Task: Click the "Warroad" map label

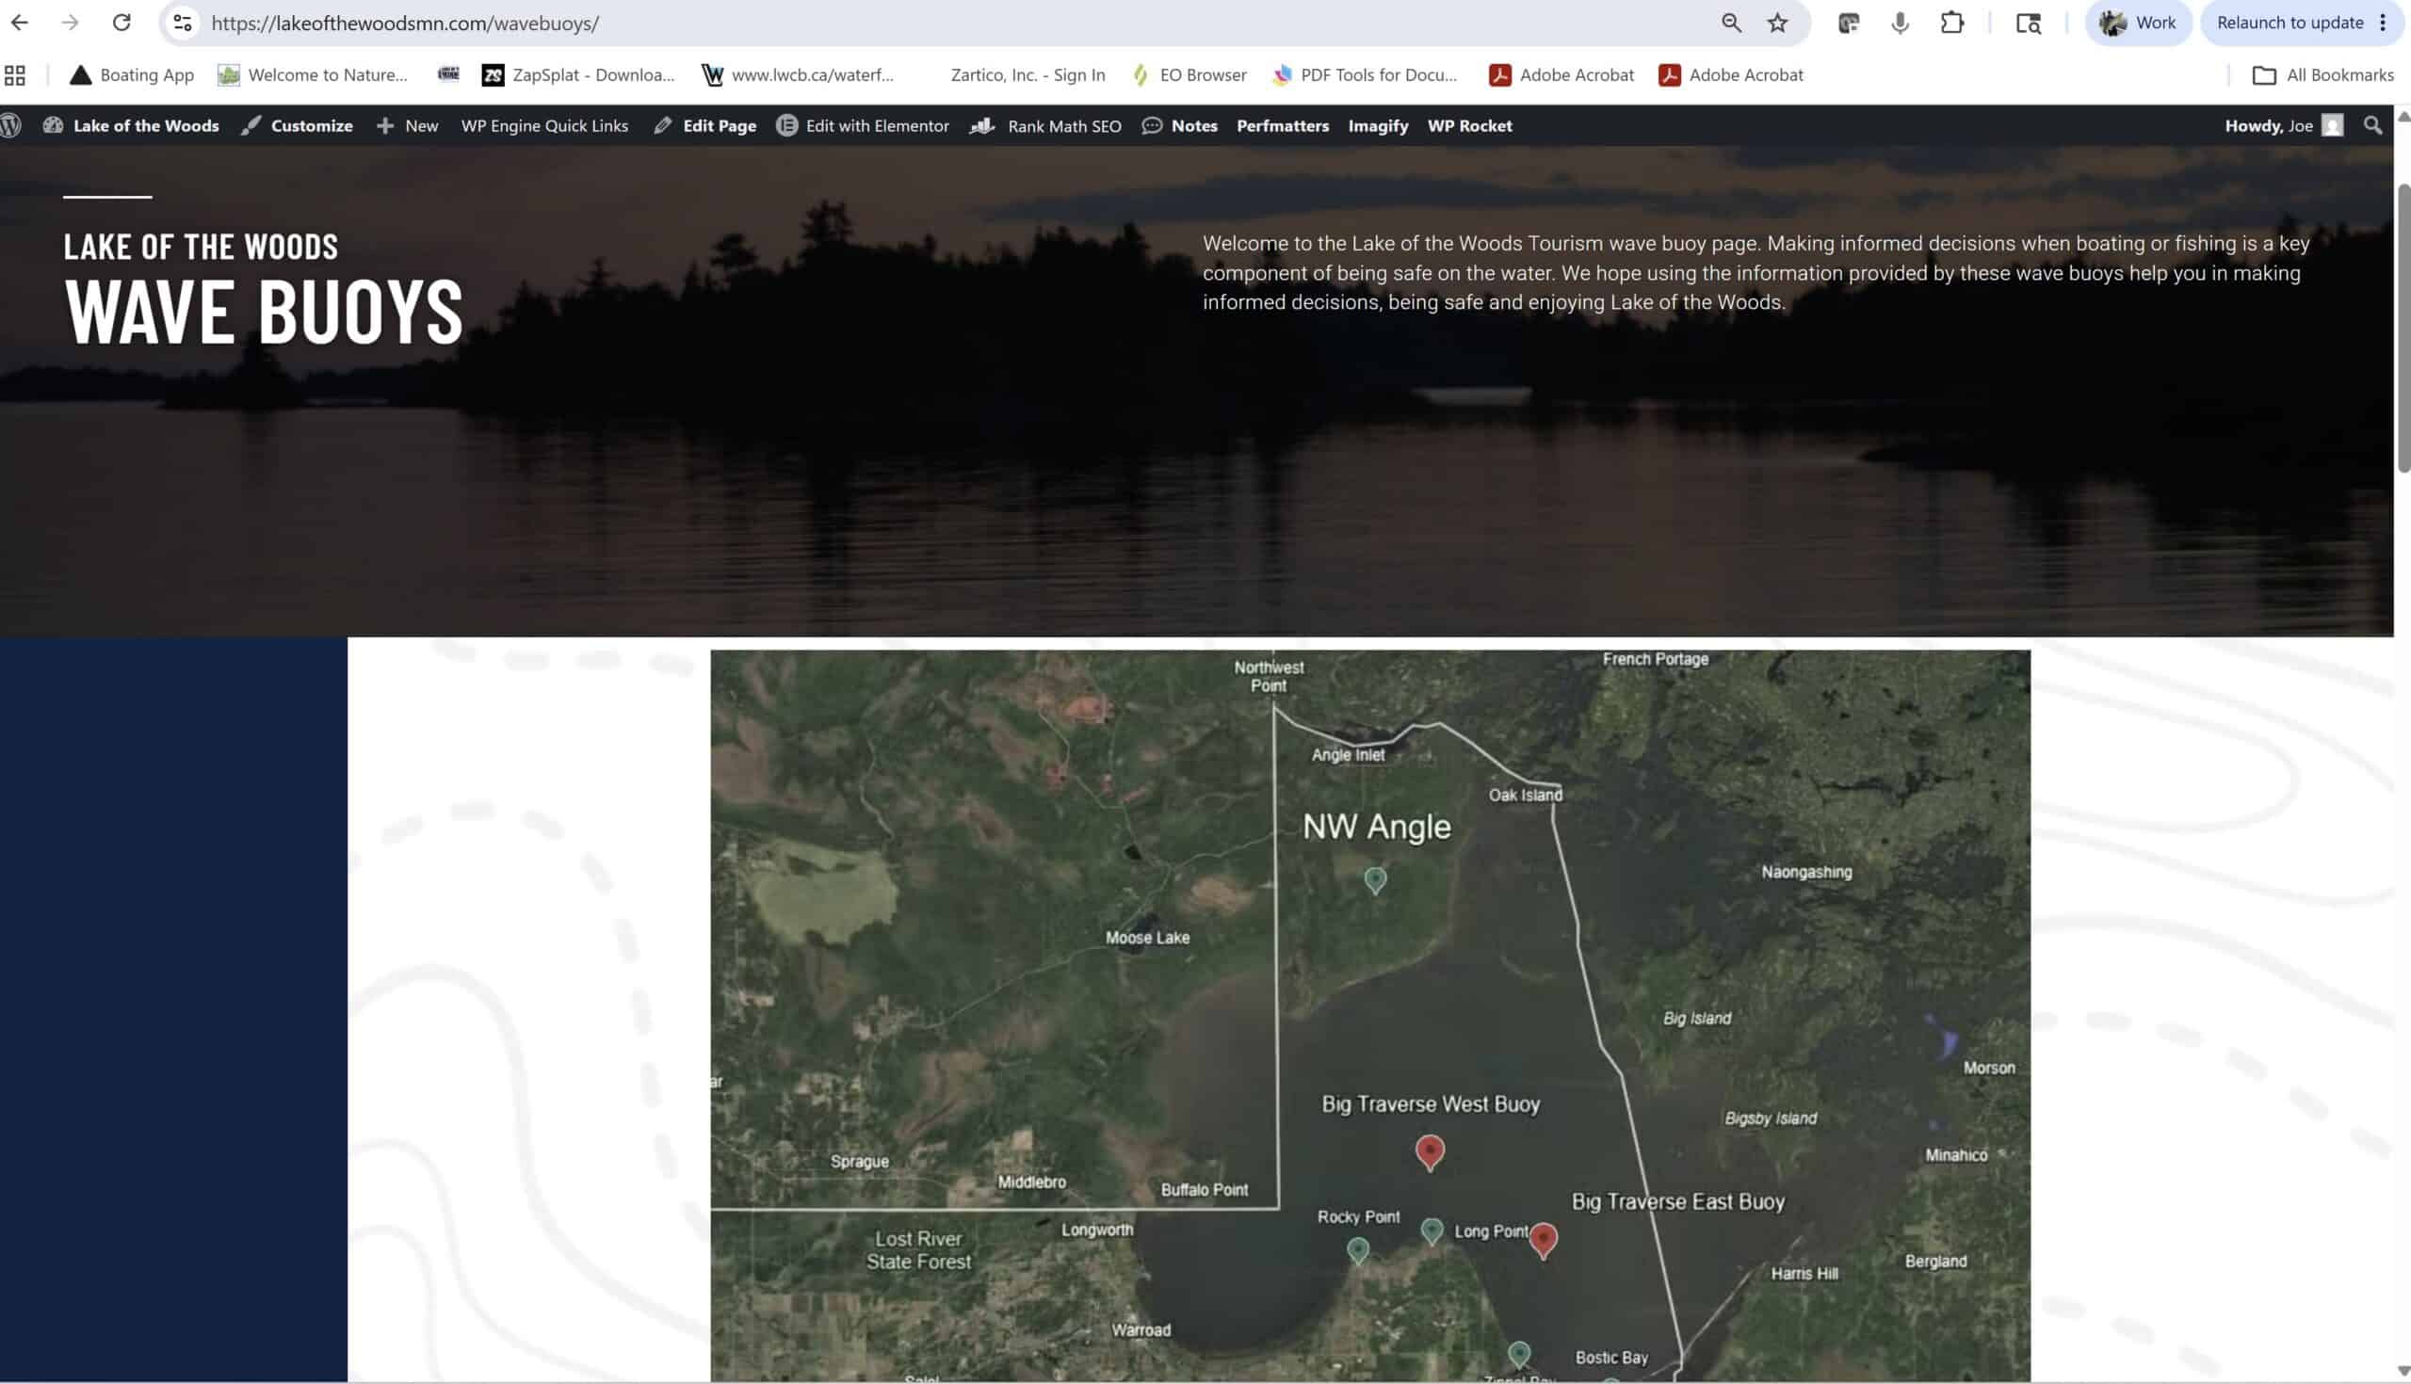Action: click(x=1141, y=1329)
